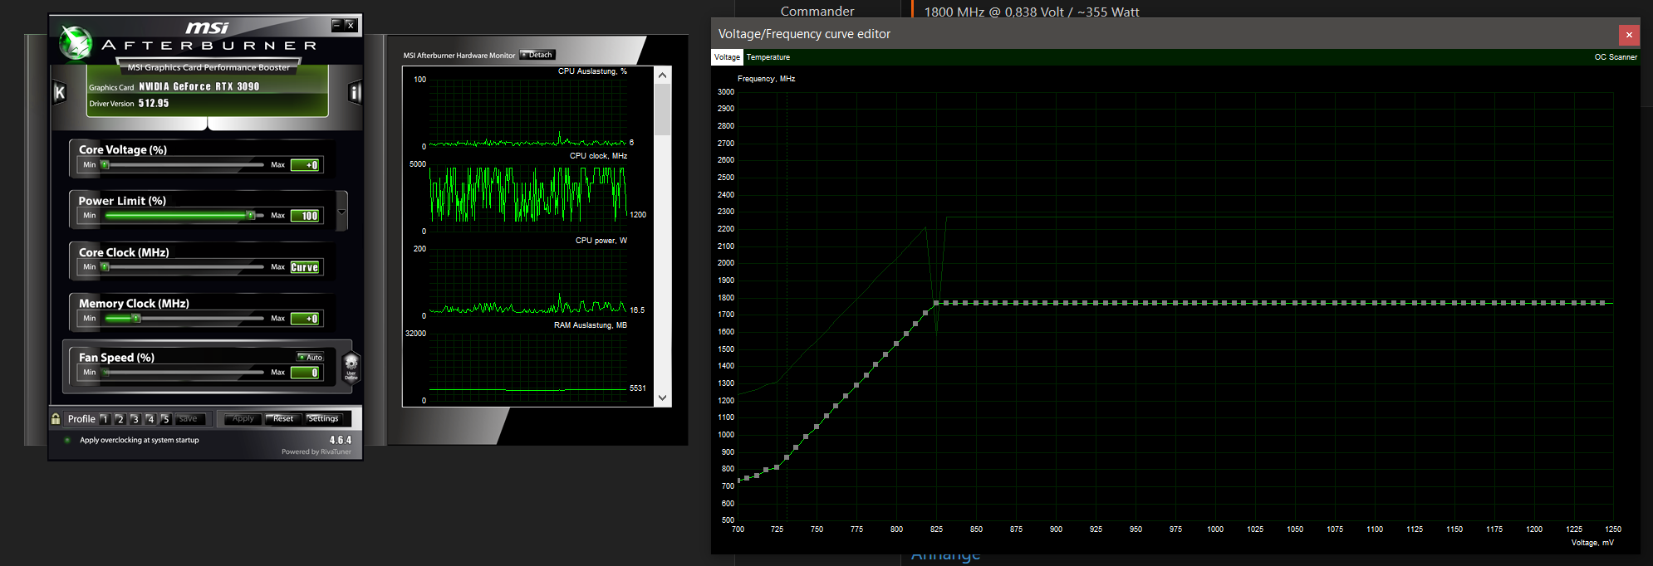Screen dimensions: 1653x566
Task: Open the Kombustor stress test (K) button
Action: (60, 93)
